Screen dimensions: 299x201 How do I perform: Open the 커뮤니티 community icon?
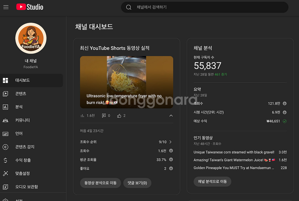[5, 120]
